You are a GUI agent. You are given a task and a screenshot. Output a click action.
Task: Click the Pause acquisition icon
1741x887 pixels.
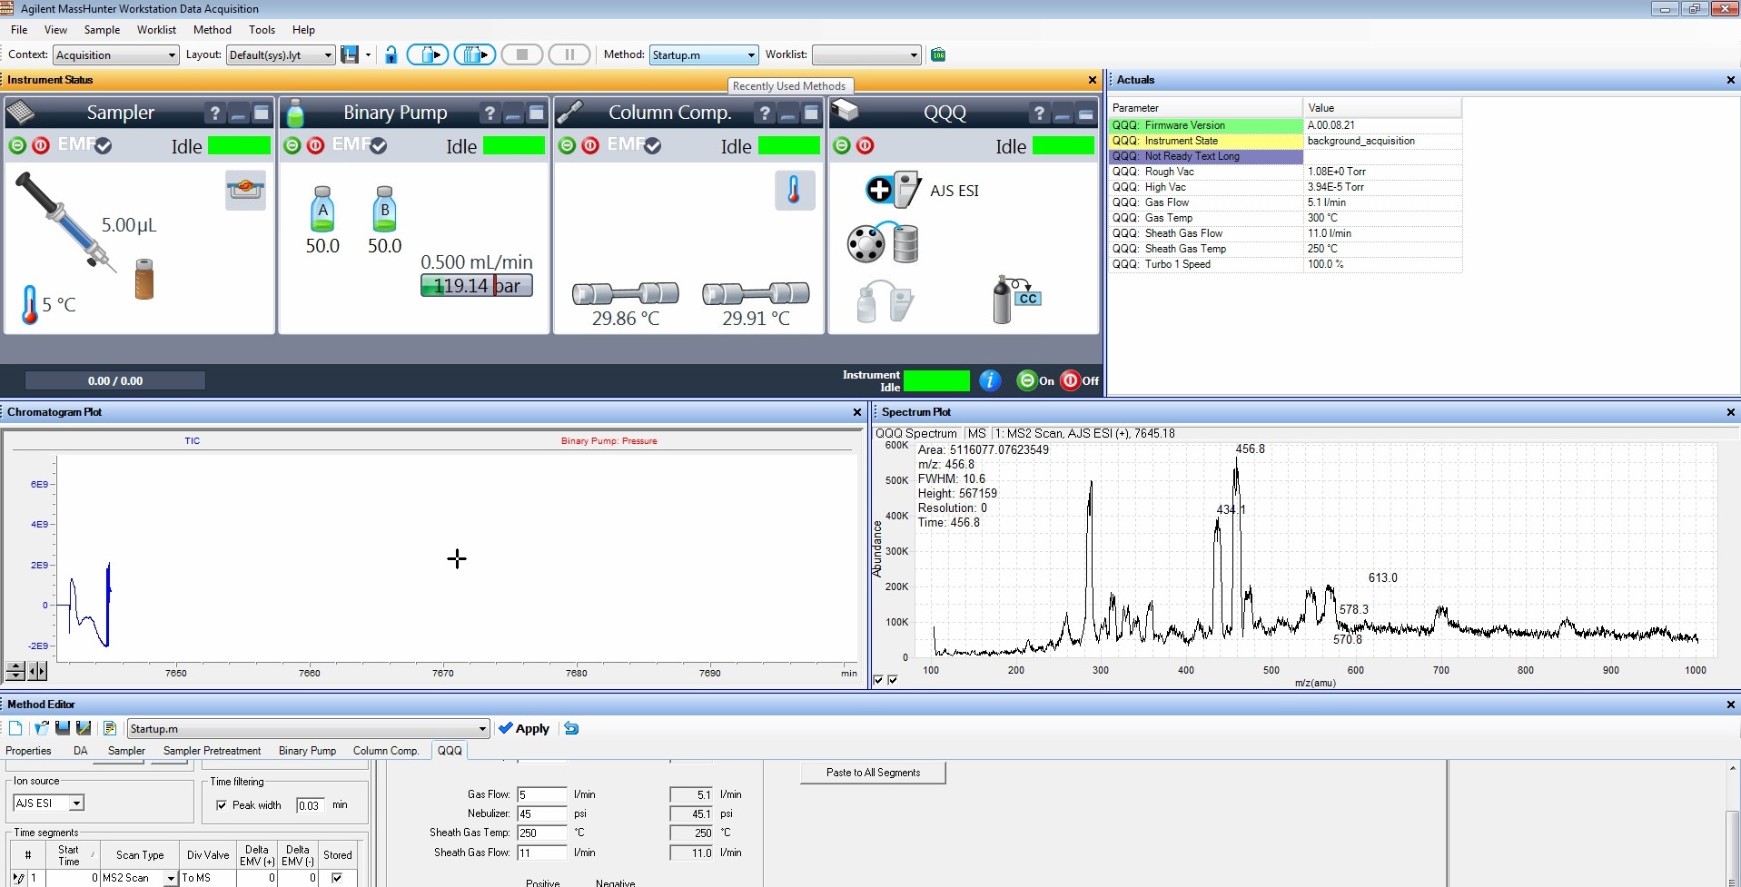(569, 54)
